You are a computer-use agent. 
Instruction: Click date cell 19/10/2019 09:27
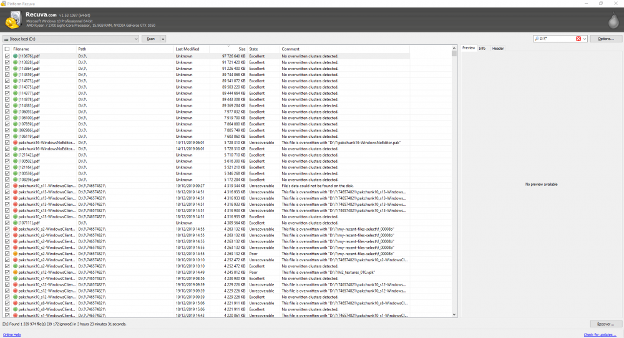tap(190, 186)
